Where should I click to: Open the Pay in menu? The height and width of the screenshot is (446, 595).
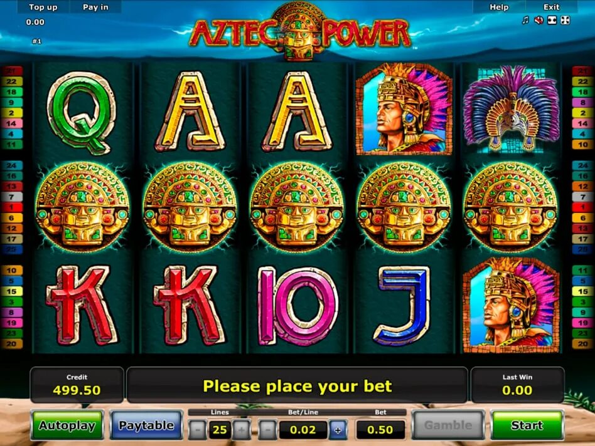pyautogui.click(x=95, y=7)
